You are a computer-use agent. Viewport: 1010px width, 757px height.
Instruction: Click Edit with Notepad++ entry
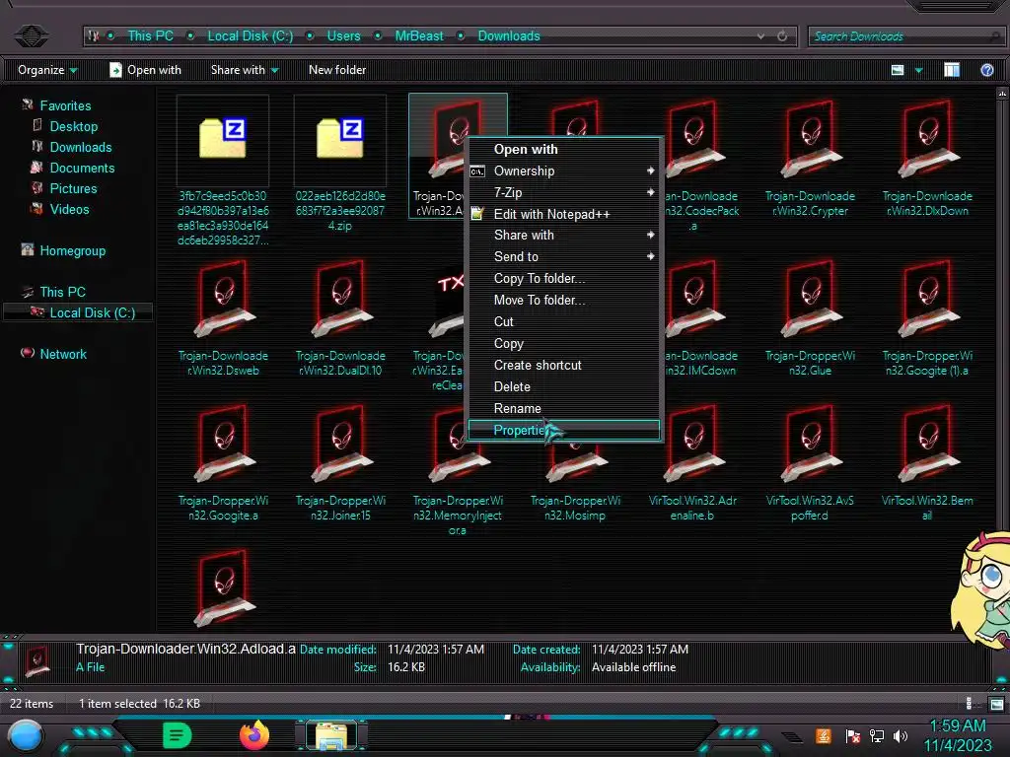(564, 214)
